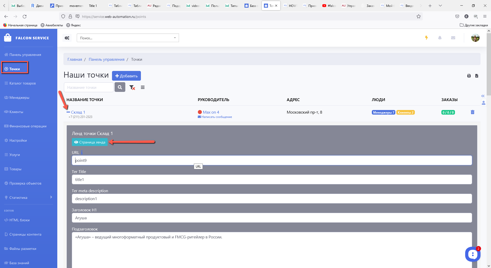Open the messages envelope icon
This screenshot has height=268, width=491.
pyautogui.click(x=453, y=38)
